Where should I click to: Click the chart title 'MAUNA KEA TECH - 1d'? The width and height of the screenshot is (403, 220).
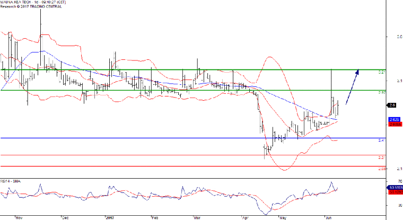pos(19,2)
